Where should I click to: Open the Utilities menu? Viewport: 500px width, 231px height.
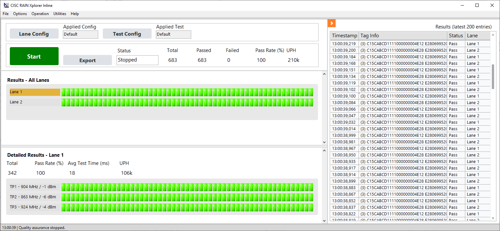pos(60,14)
